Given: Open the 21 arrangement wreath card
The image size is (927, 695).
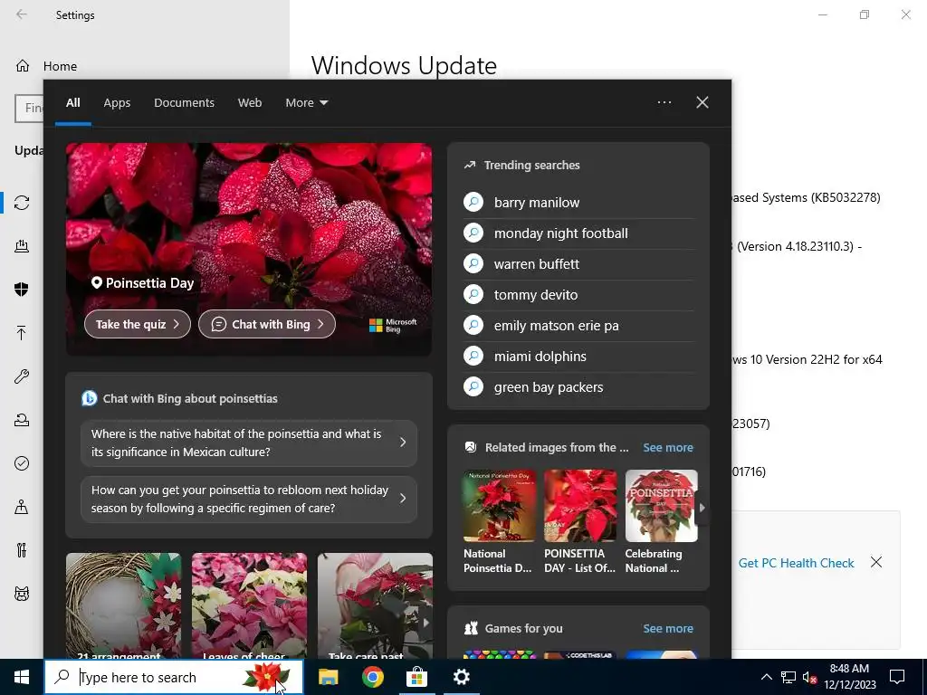Looking at the screenshot, I should pos(123,605).
